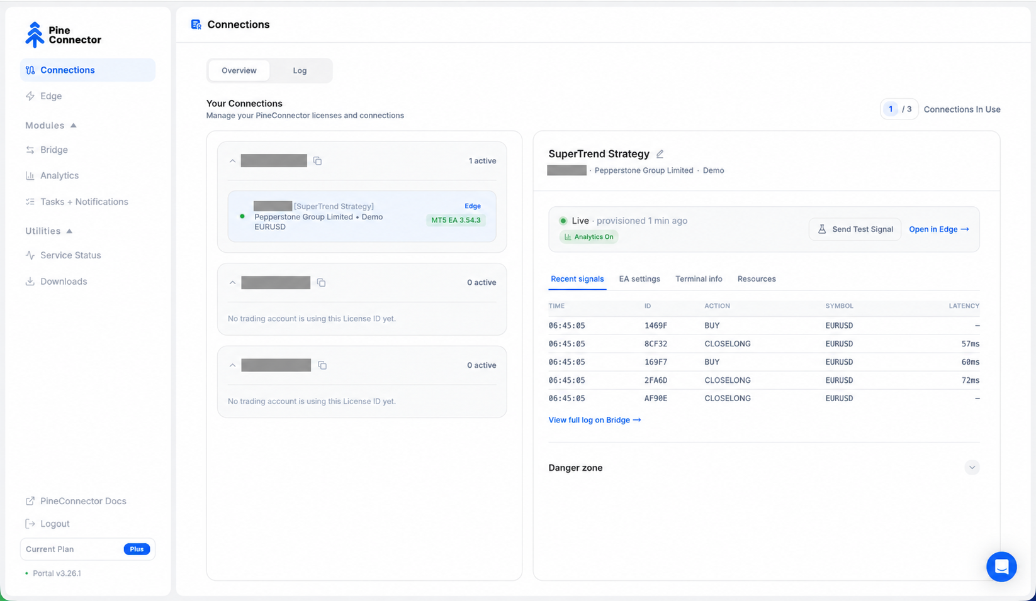Select the SuperTrend Strategy EURUSD connection

(362, 216)
